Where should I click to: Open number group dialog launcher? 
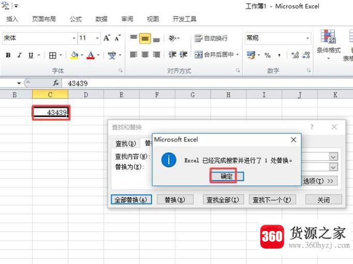[x=308, y=71]
